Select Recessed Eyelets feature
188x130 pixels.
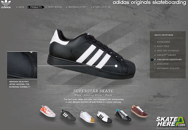point(168,68)
